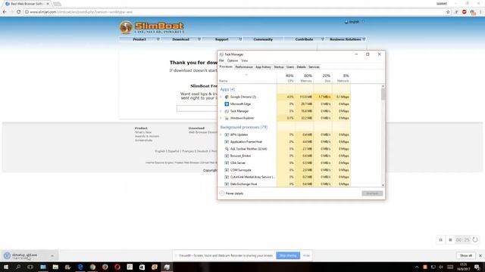Show hidden system tray icons

(x=417, y=267)
